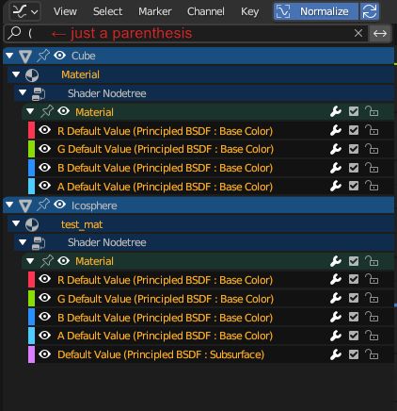Select Cube's A Default Value channel name
The height and width of the screenshot is (411, 397).
(x=165, y=187)
